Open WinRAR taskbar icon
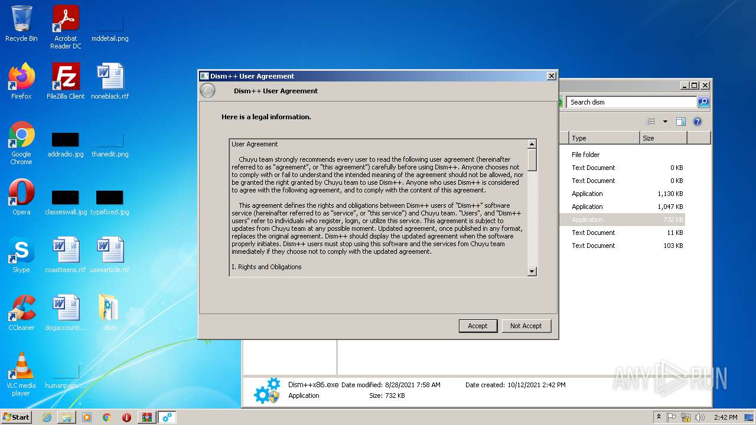756x425 pixels. (146, 417)
